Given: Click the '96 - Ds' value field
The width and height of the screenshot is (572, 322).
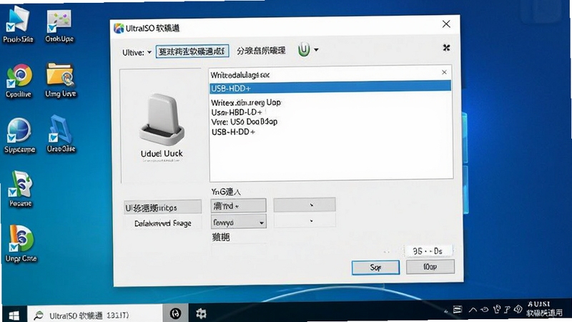Looking at the screenshot, I should tap(428, 251).
